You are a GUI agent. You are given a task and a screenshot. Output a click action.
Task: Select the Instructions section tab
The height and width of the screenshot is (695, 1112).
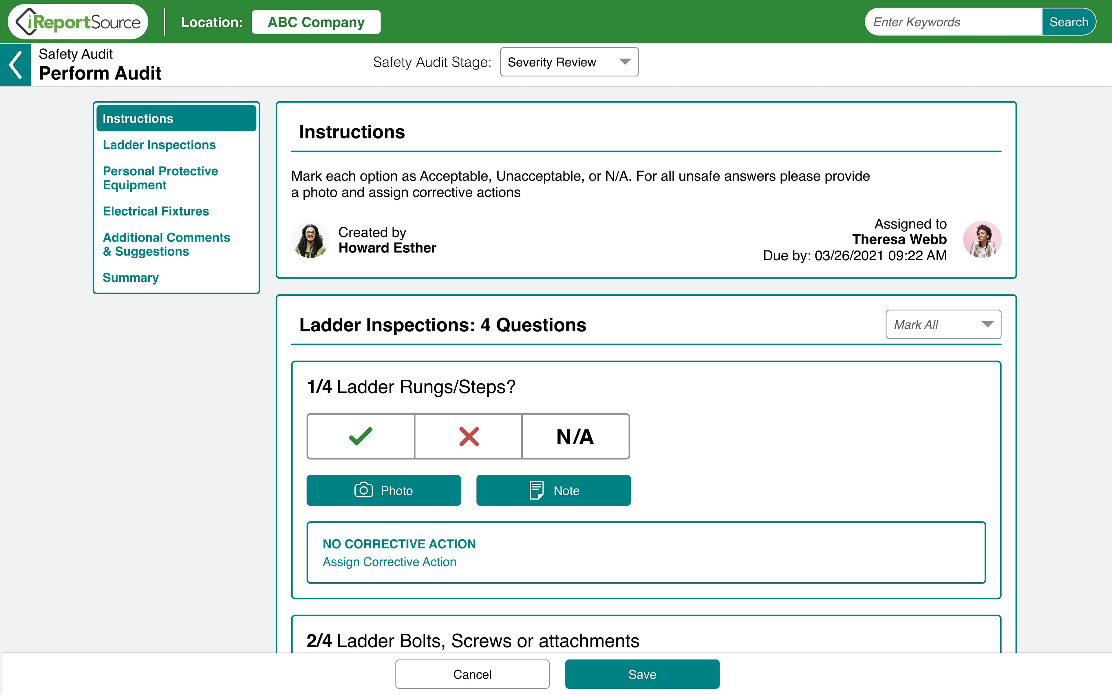[176, 119]
